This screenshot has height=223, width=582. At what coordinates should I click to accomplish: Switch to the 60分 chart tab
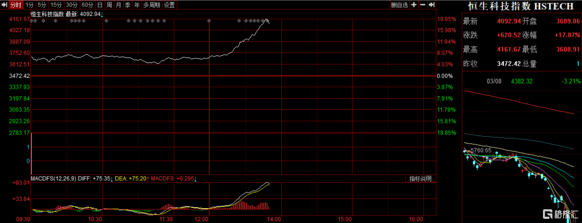pos(87,5)
